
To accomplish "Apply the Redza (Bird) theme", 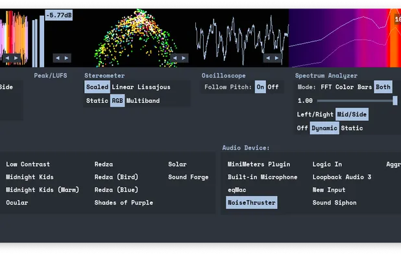I will pos(116,177).
